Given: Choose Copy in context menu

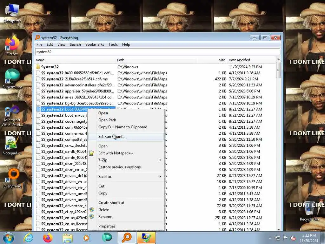Looking at the screenshot, I should [126, 193].
